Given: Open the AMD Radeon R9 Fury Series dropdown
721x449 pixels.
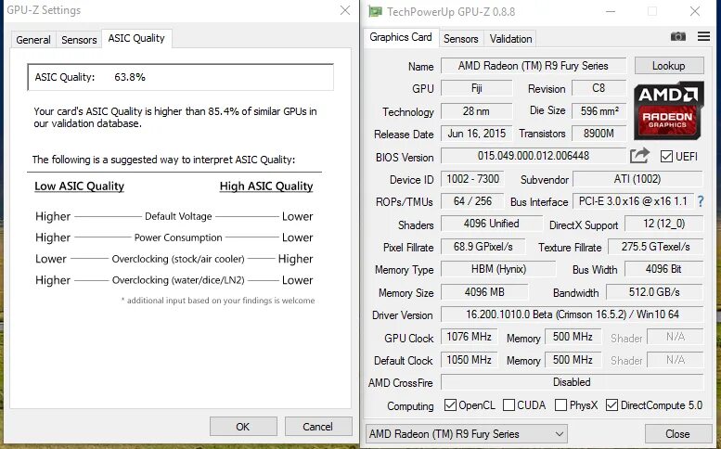Looking at the screenshot, I should pyautogui.click(x=466, y=434).
